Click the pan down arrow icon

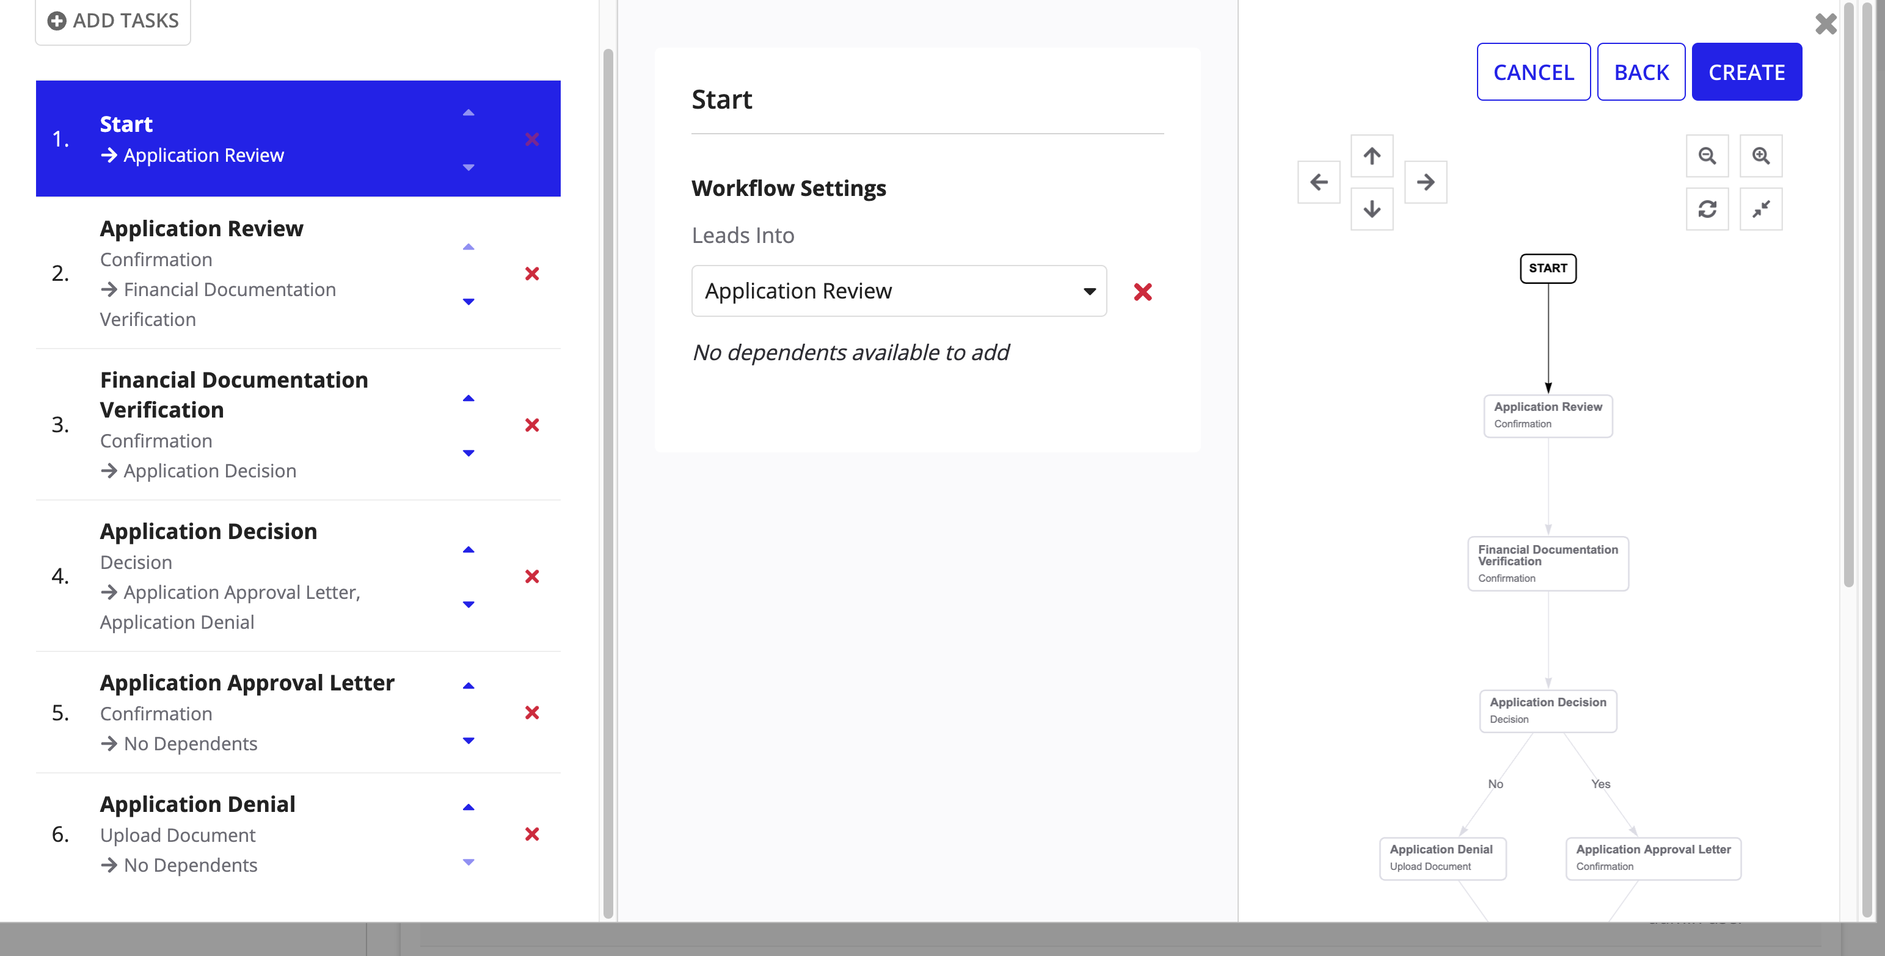(1373, 208)
